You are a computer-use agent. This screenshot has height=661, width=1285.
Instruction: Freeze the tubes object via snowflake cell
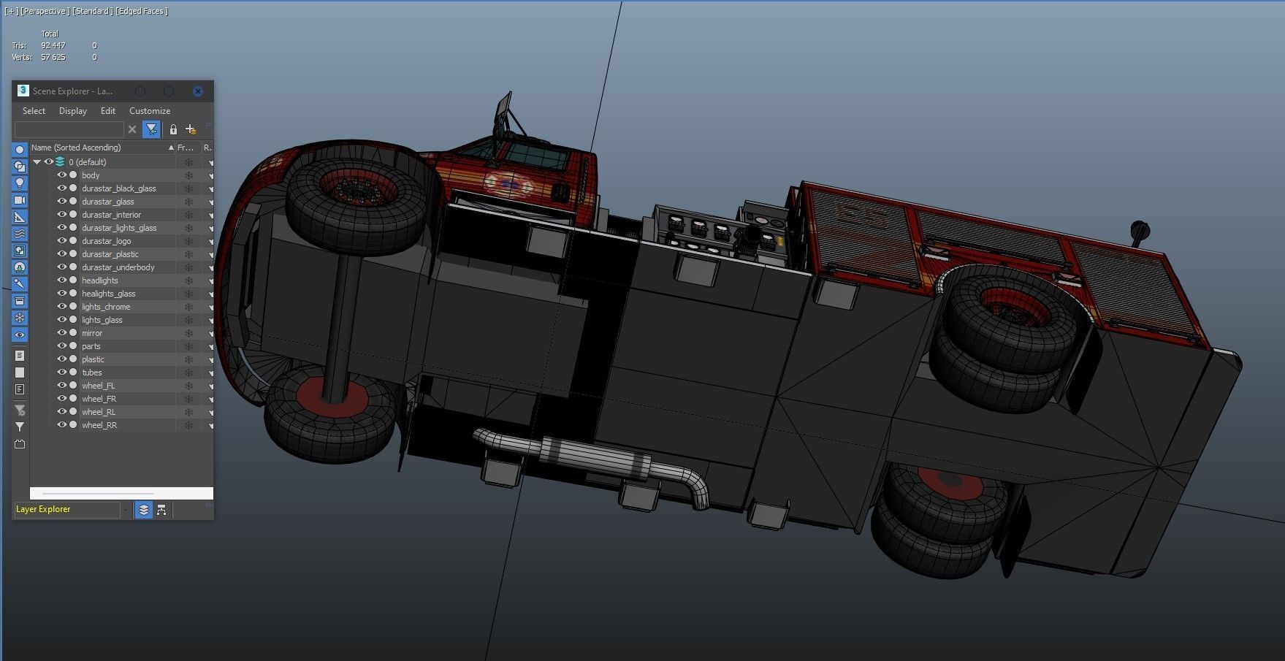point(188,372)
